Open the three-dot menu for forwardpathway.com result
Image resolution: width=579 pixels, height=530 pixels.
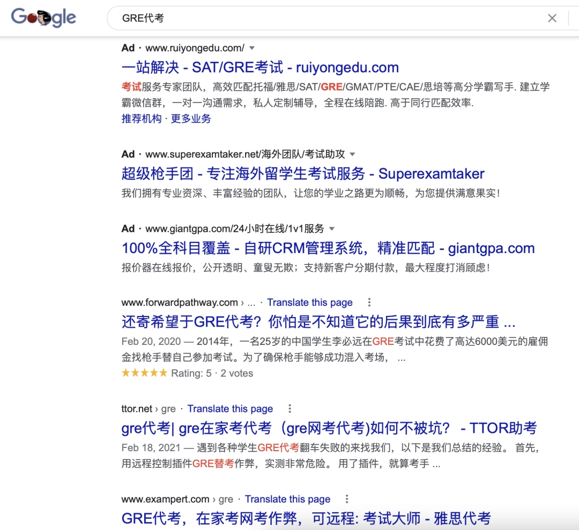point(369,303)
